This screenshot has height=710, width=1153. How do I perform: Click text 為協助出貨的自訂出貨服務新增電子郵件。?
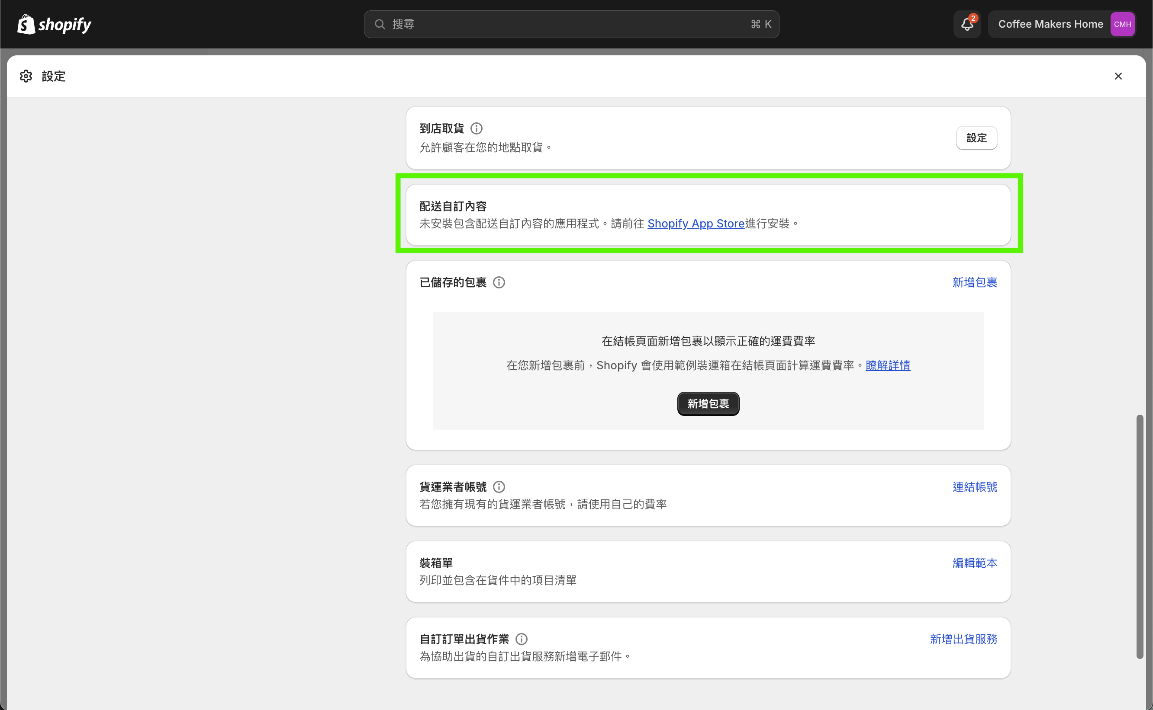coord(525,656)
